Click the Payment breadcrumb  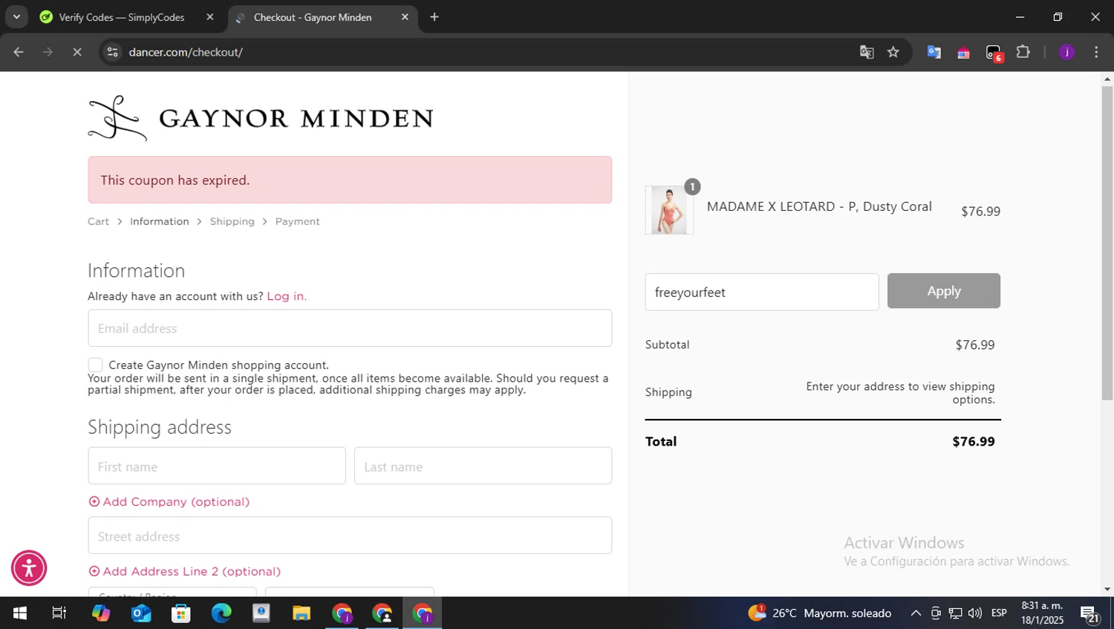pyautogui.click(x=297, y=221)
